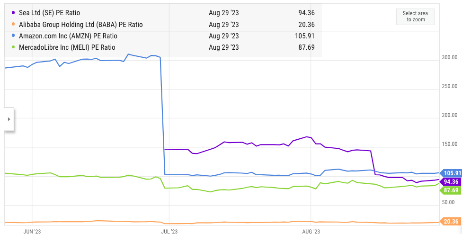Click Alibaba's Aug 29 '23 date in legend
462x234 pixels.
(223, 25)
